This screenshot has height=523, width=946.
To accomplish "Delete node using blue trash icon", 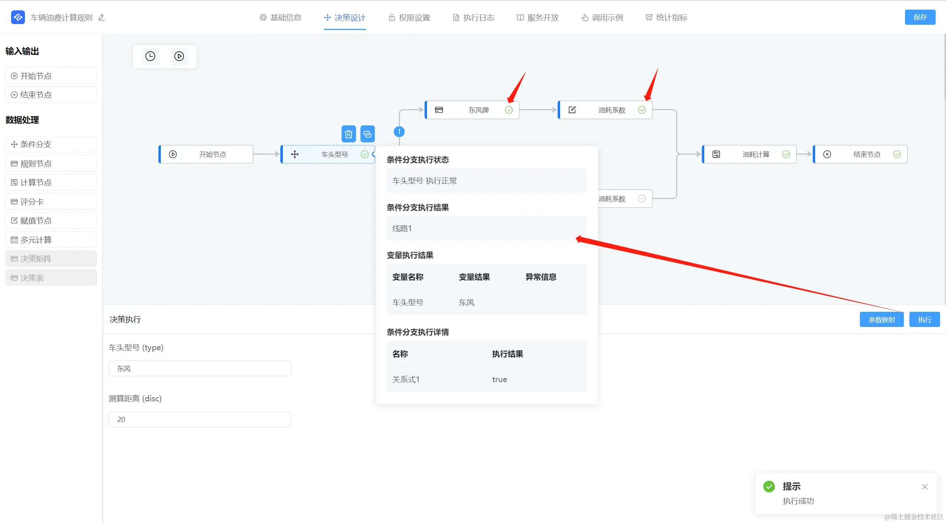I will tap(348, 134).
